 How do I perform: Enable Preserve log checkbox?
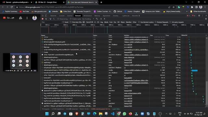58,19
